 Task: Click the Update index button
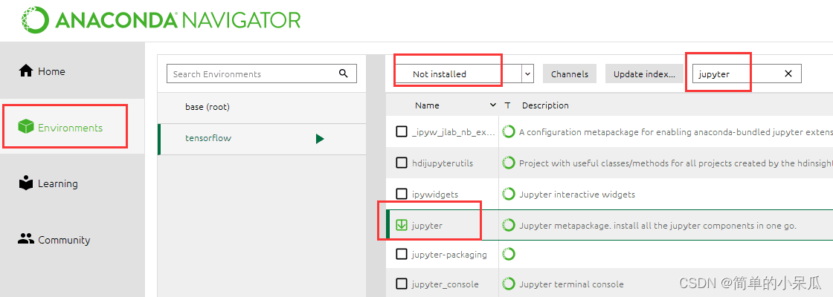[644, 74]
